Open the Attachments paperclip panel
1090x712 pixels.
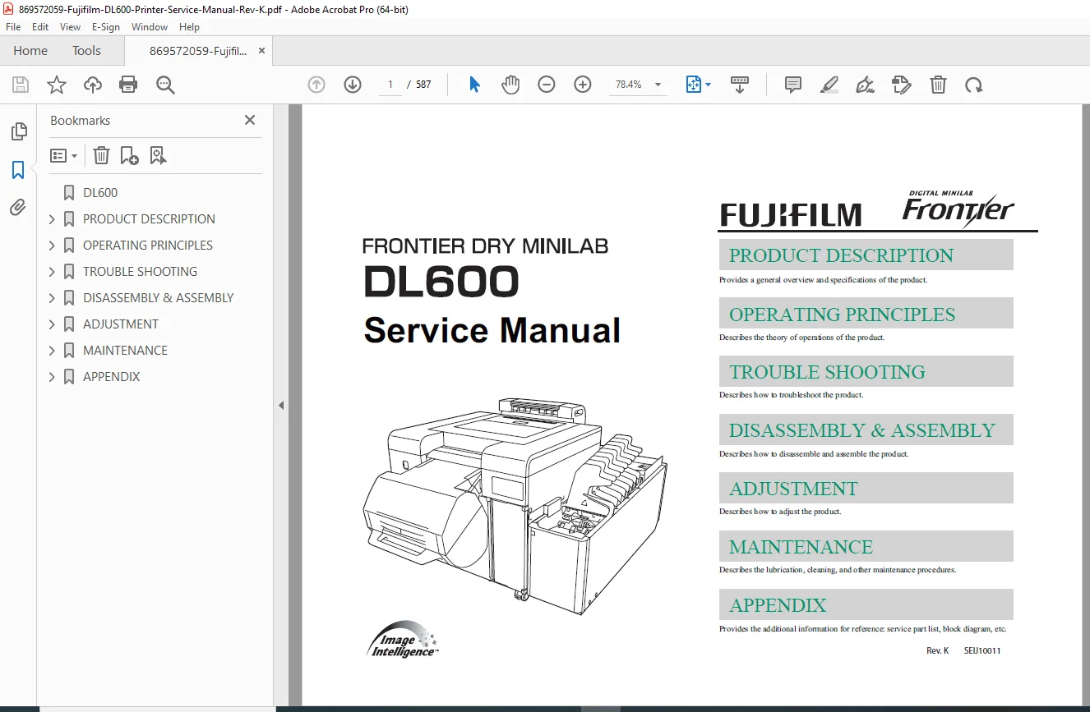coord(18,208)
